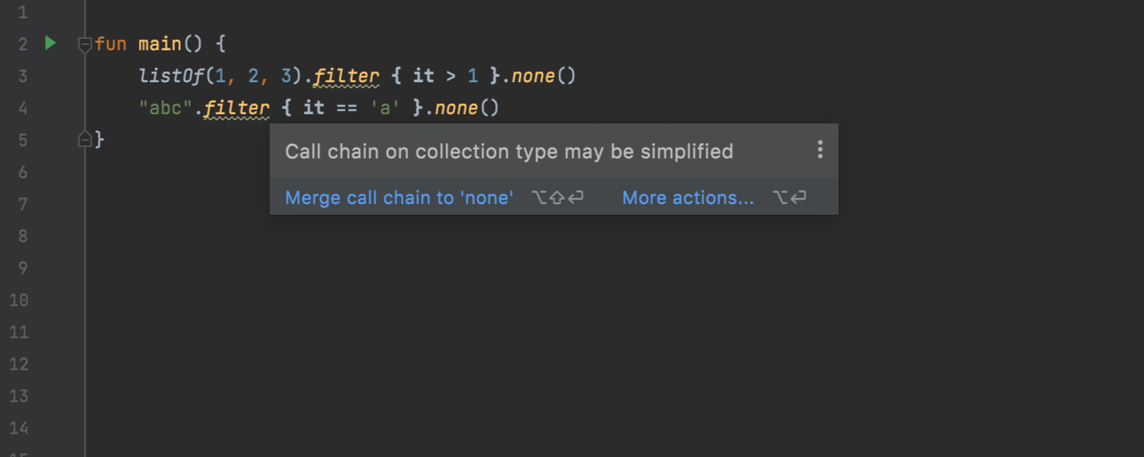Click the first underlined filter call
The image size is (1144, 457).
point(346,76)
